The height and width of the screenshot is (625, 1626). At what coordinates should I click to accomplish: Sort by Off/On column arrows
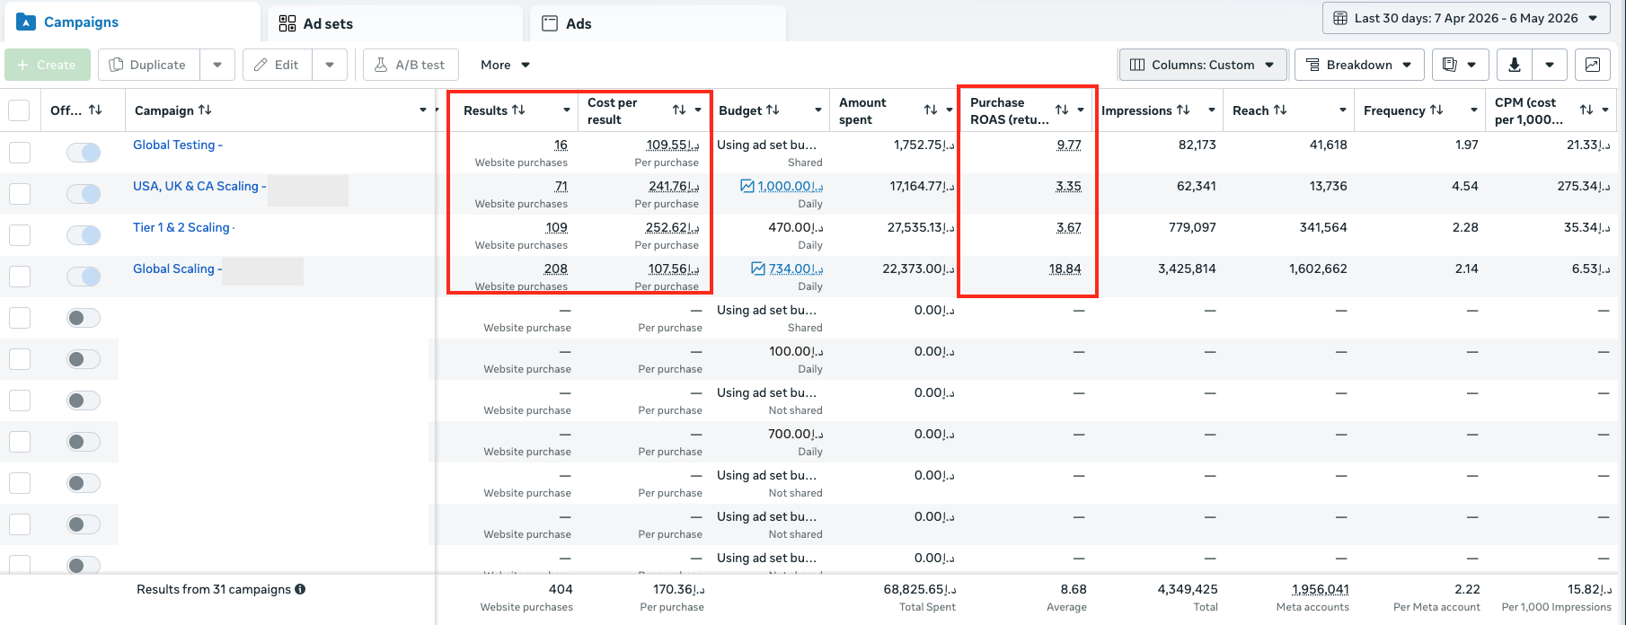coord(95,110)
